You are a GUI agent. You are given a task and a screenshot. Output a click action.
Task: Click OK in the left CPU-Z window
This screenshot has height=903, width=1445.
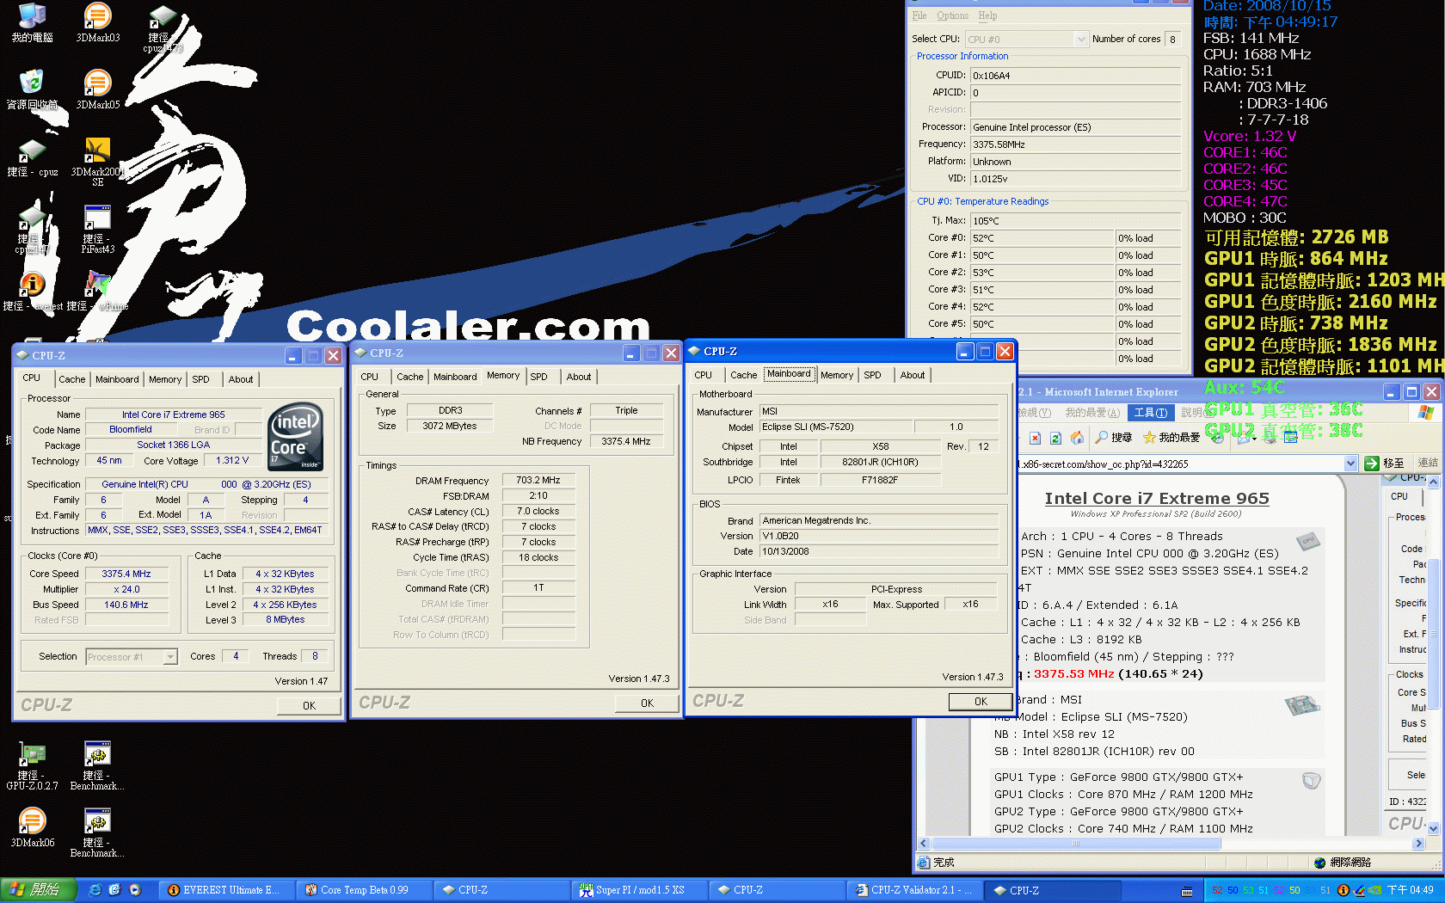[x=309, y=706]
